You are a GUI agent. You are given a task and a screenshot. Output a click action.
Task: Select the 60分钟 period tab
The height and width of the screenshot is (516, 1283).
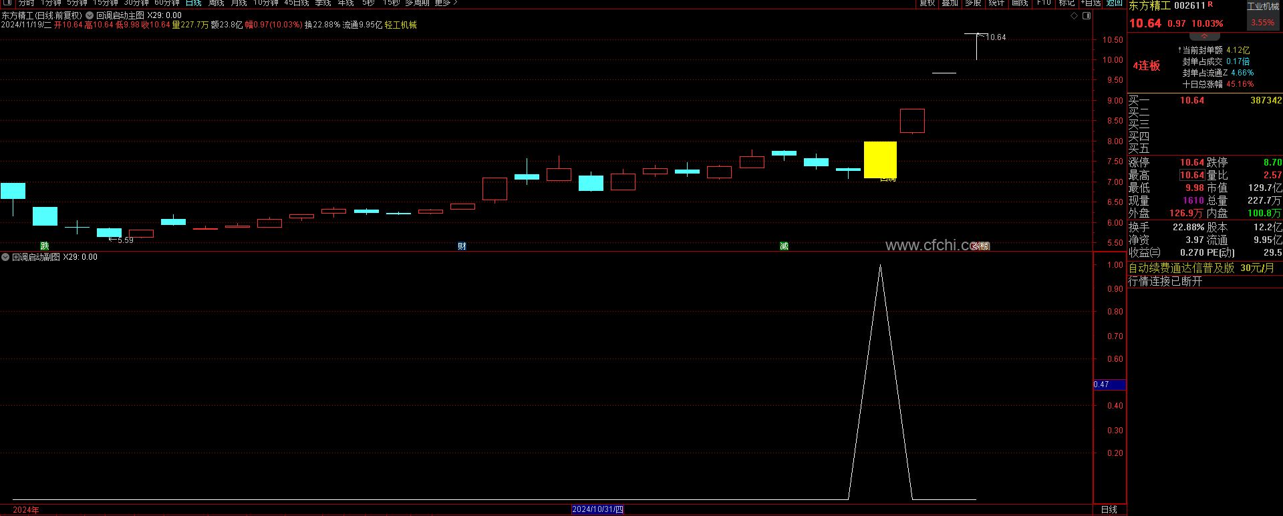click(x=167, y=3)
